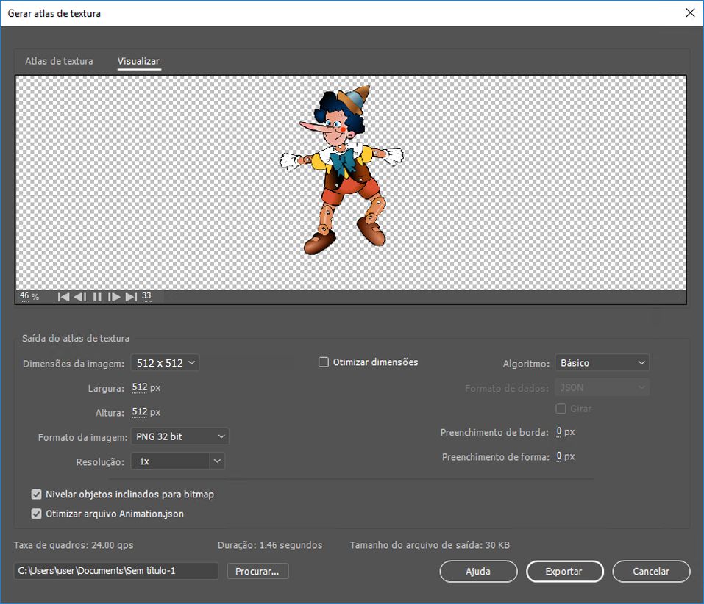Select the Visualizar tab

[138, 61]
